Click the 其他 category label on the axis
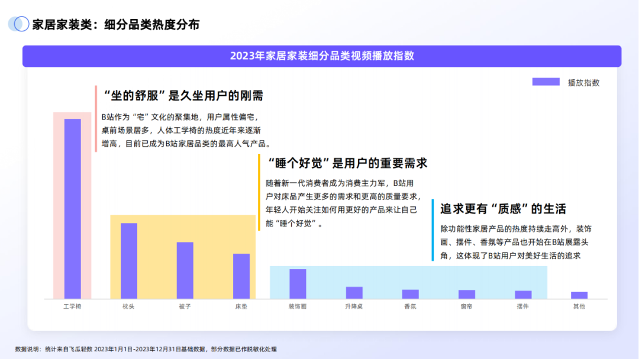This screenshot has width=639, height=359. 579,307
